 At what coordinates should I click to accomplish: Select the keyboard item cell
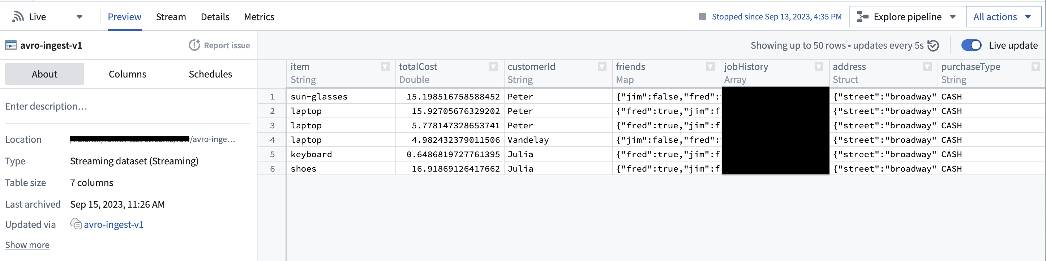(x=341, y=154)
